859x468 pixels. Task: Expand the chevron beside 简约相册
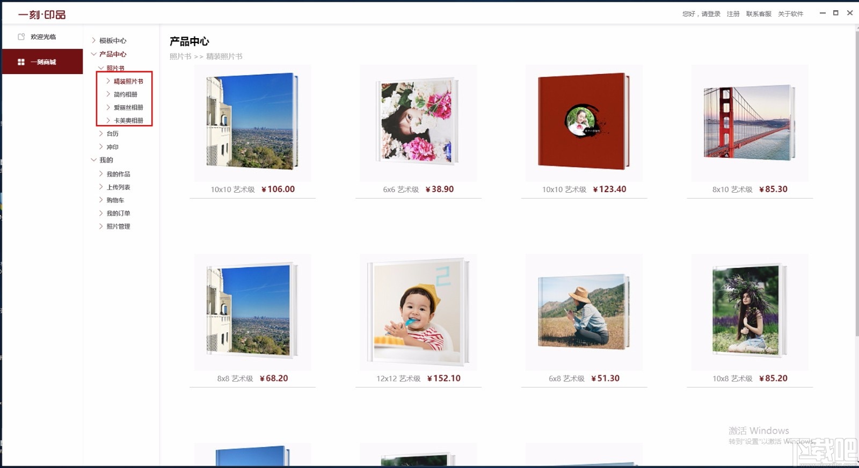108,94
